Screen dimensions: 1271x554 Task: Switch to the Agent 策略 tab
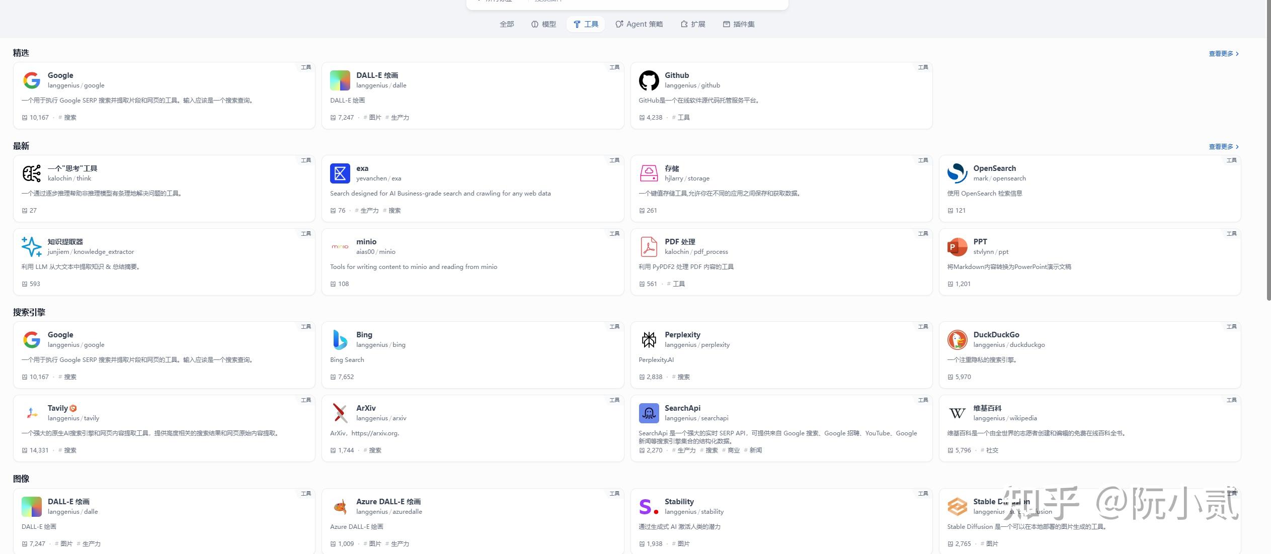(639, 24)
